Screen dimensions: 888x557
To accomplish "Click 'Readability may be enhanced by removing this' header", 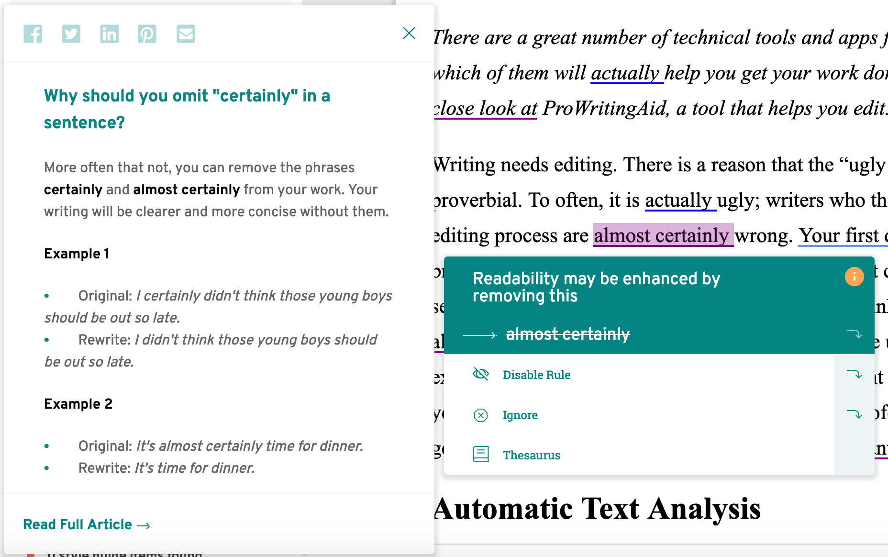I will point(596,287).
